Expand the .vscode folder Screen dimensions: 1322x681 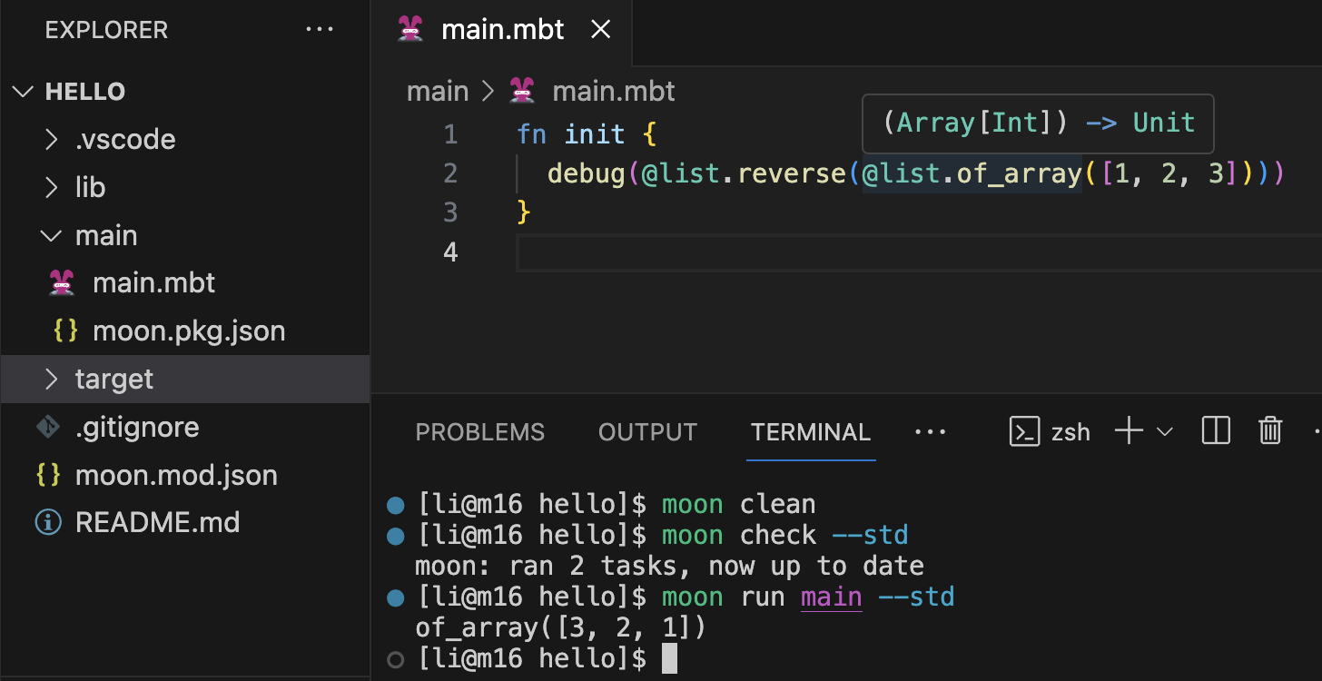click(124, 140)
